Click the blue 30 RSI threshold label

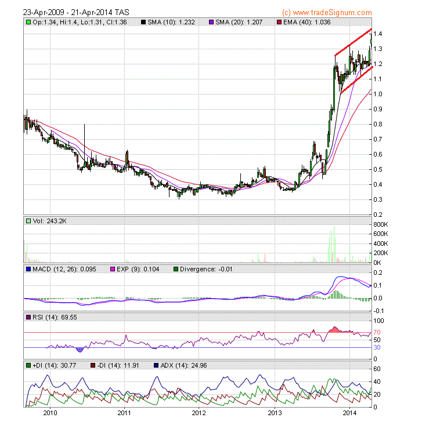[x=377, y=347]
